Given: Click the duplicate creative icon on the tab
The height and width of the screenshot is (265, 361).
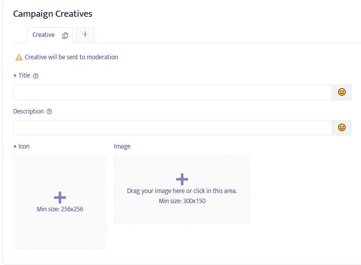Looking at the screenshot, I should click(65, 35).
